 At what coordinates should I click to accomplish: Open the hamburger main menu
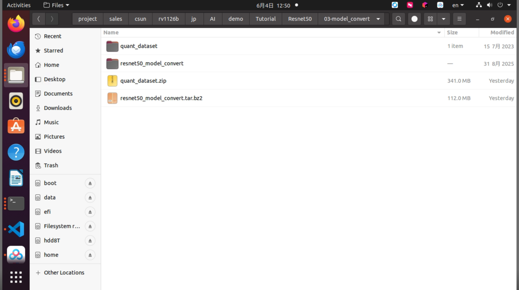click(x=459, y=19)
